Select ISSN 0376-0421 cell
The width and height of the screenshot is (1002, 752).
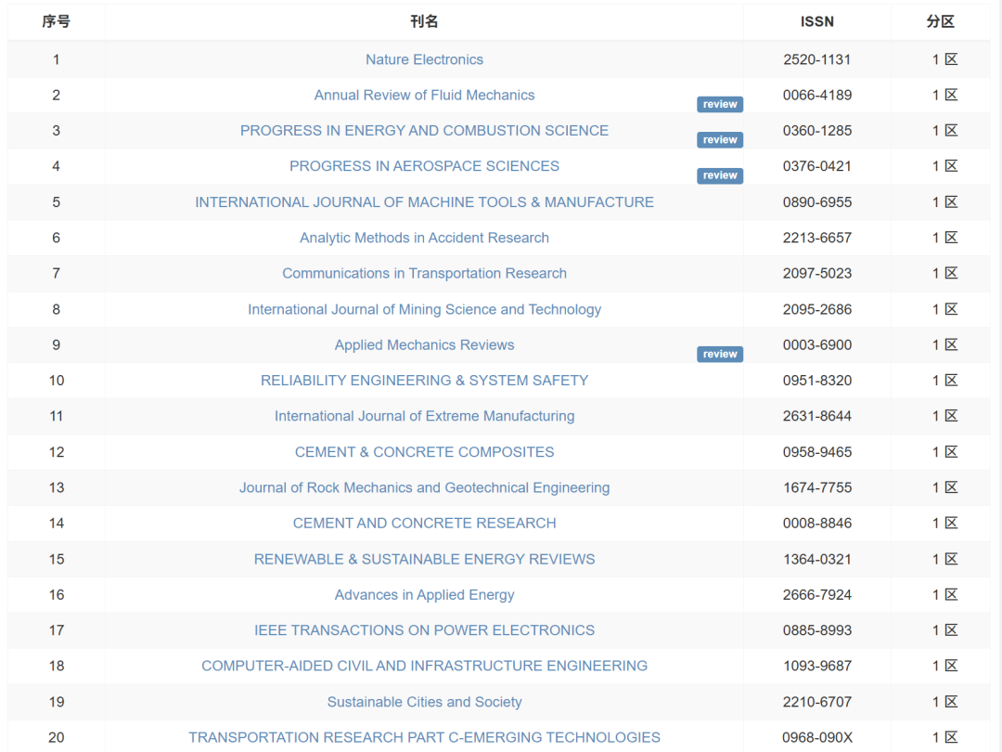click(x=817, y=166)
